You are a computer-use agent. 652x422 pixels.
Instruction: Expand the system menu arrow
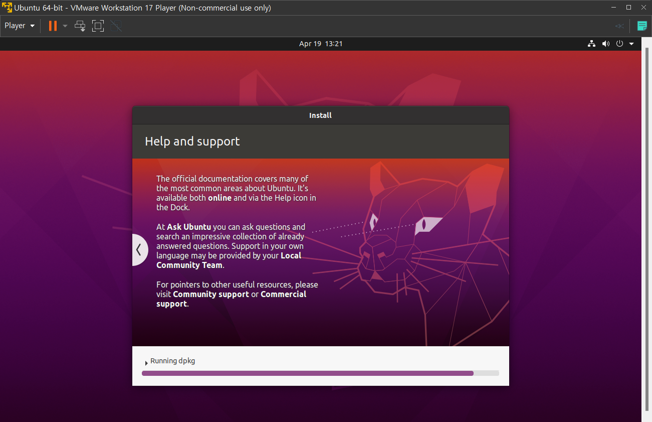pos(631,44)
